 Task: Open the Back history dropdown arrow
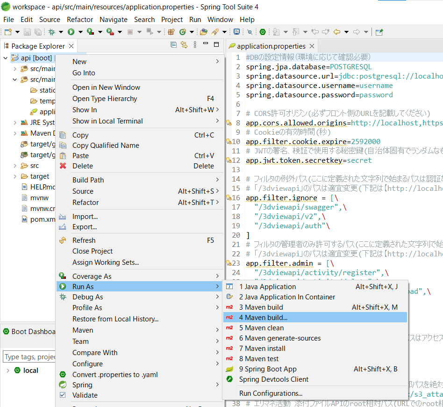pyautogui.click(x=346, y=32)
